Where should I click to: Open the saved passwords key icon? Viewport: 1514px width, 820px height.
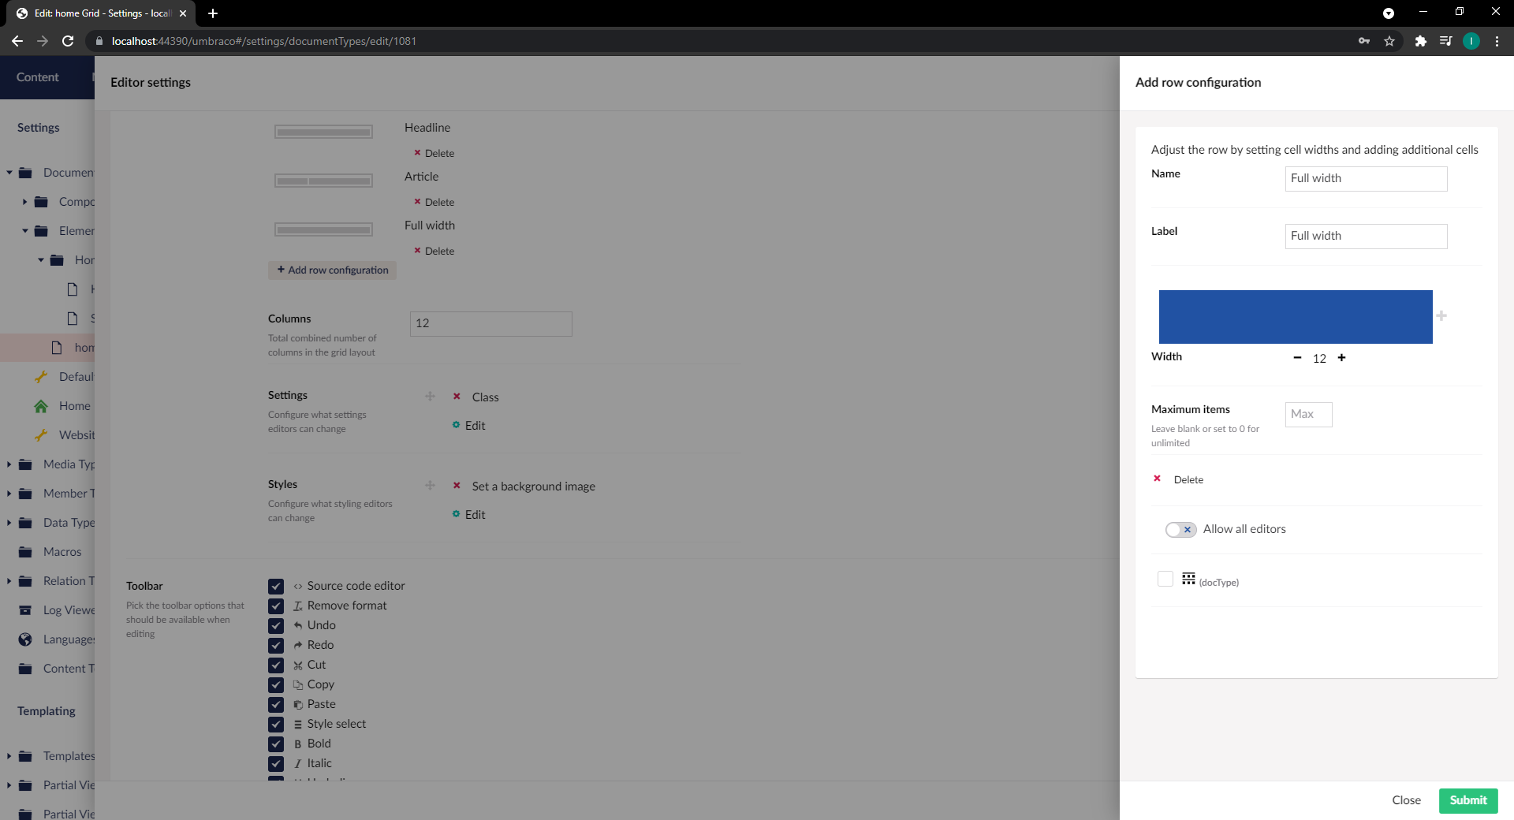point(1364,41)
